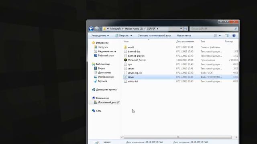The height and width of the screenshot is (144, 257).
Task: Click the Открыть toolbar button
Action: [x=122, y=36]
